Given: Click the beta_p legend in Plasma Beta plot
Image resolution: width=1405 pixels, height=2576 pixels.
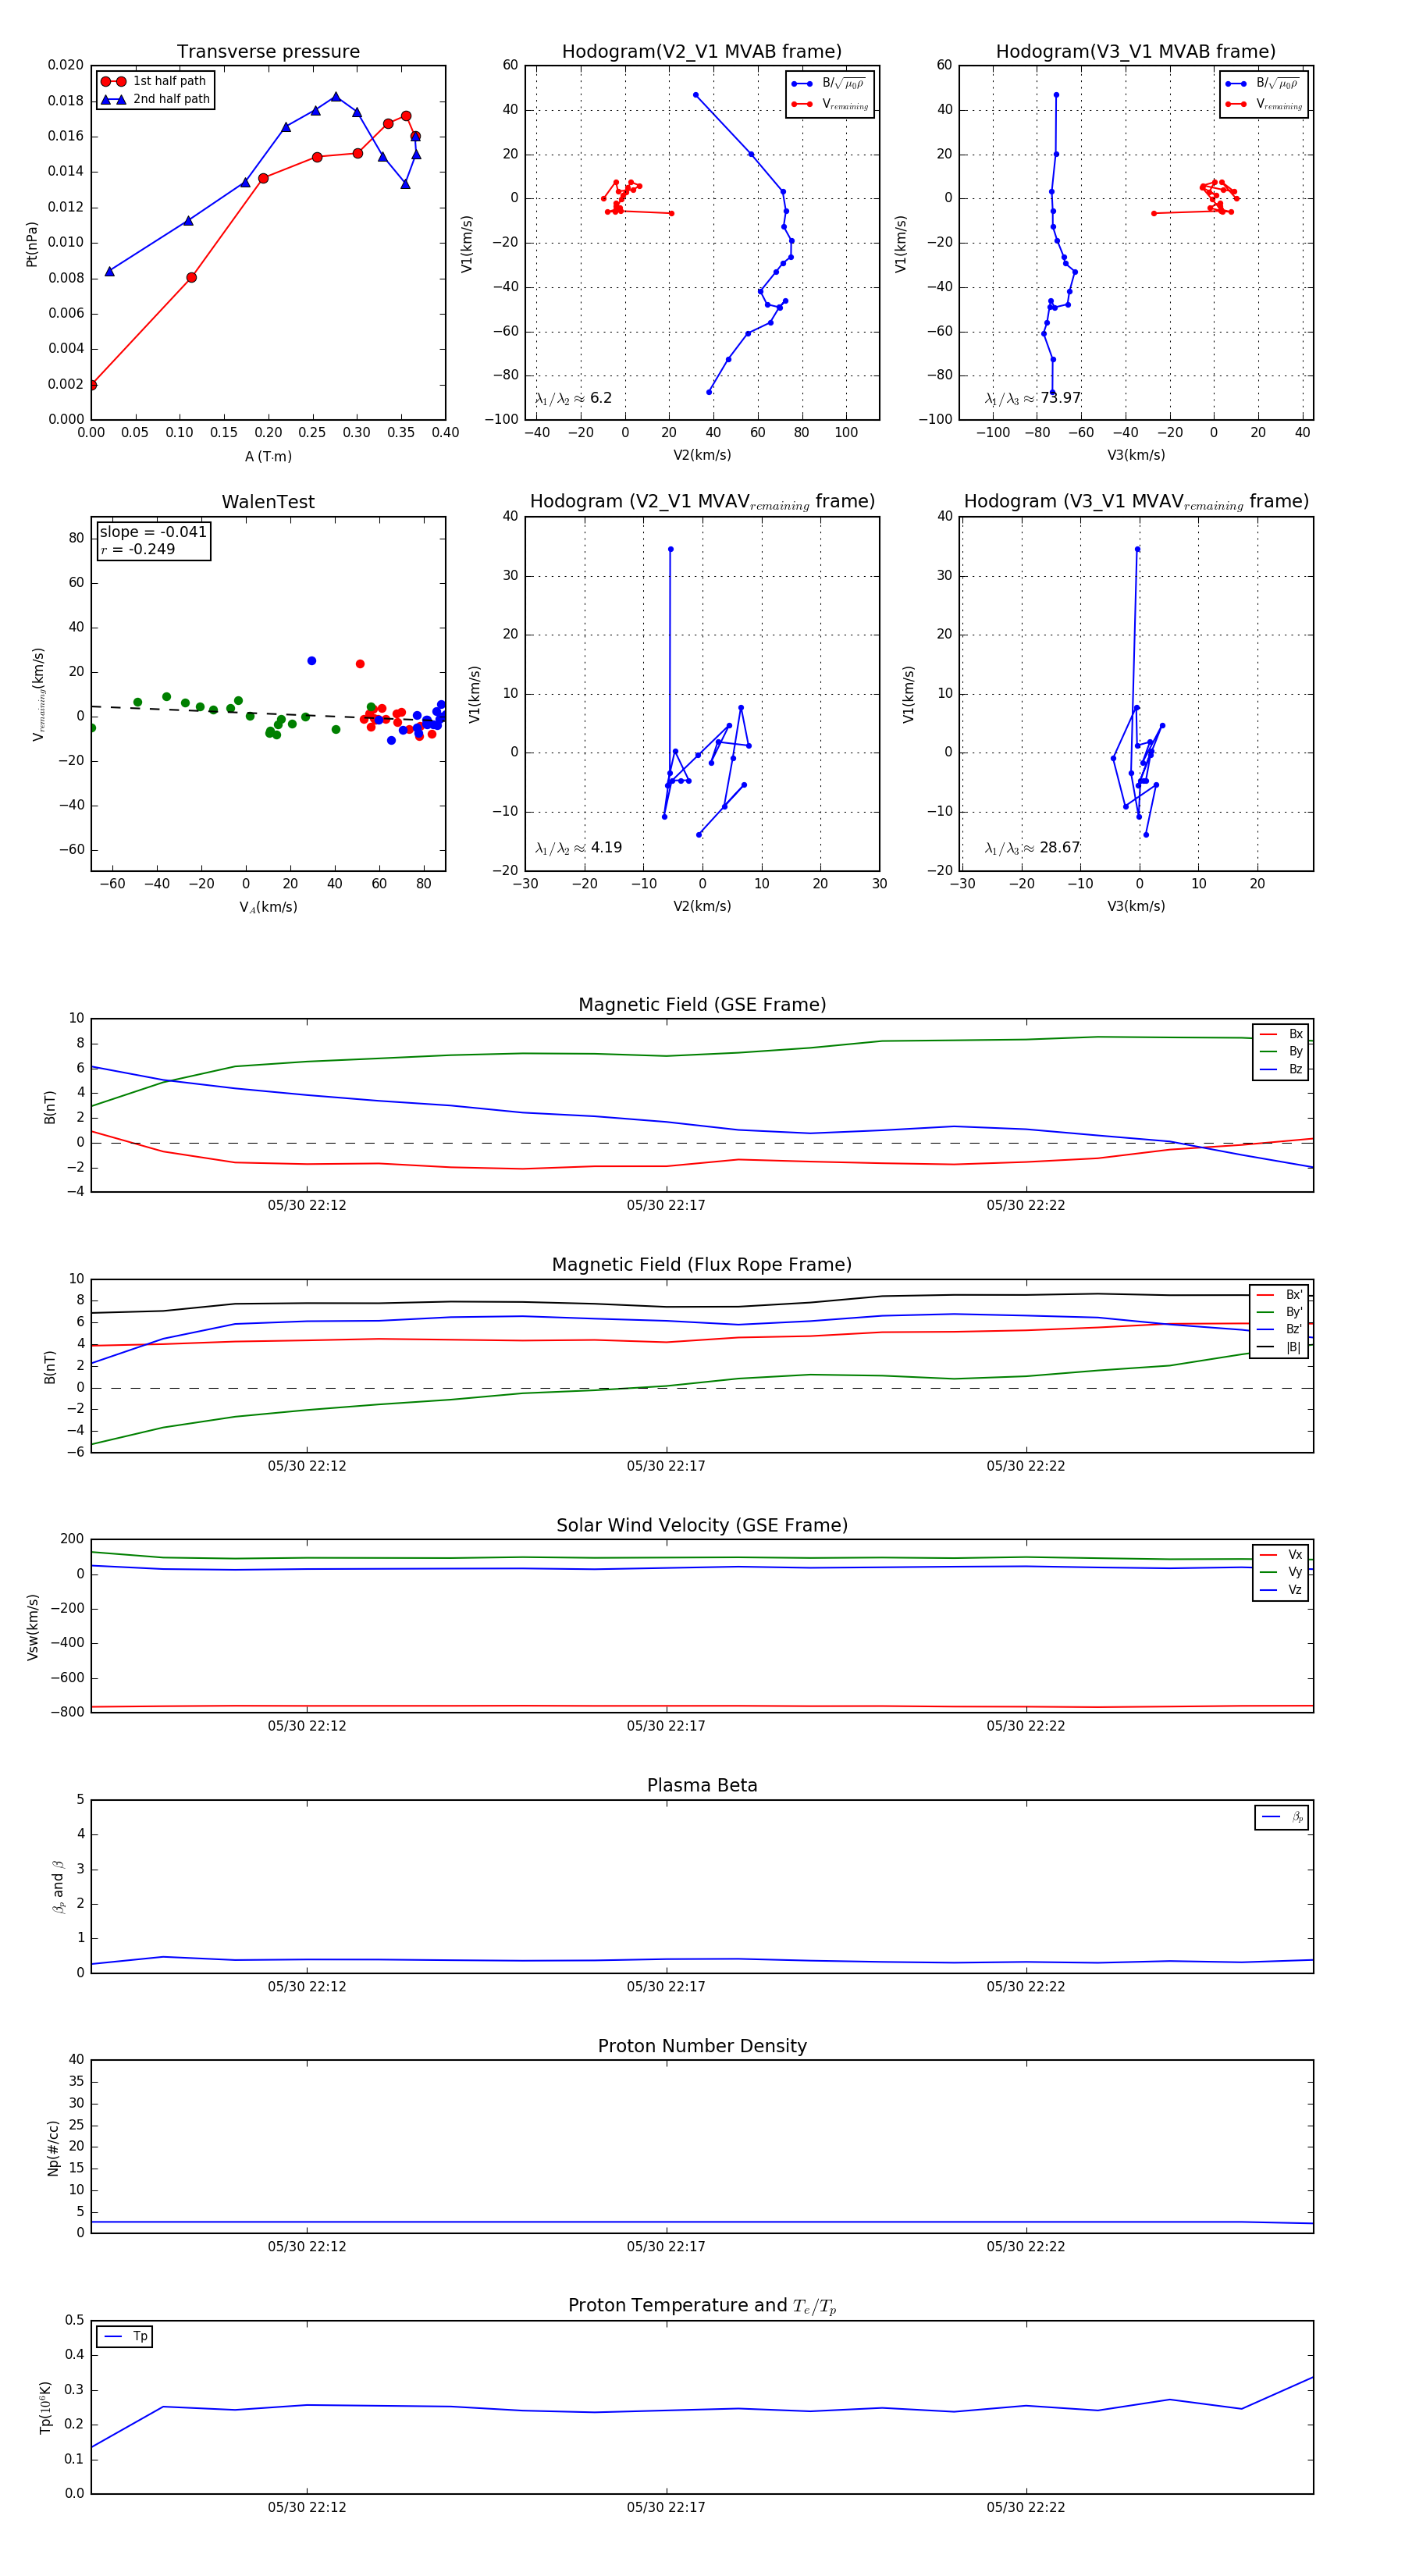Looking at the screenshot, I should pyautogui.click(x=1282, y=1817).
